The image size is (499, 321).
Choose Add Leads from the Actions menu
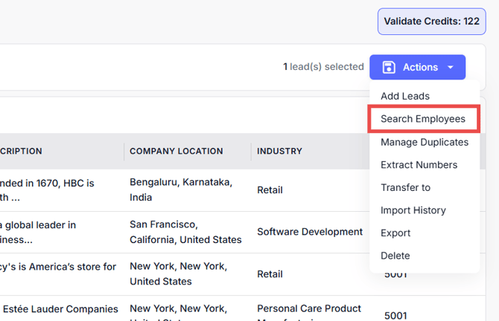[404, 96]
